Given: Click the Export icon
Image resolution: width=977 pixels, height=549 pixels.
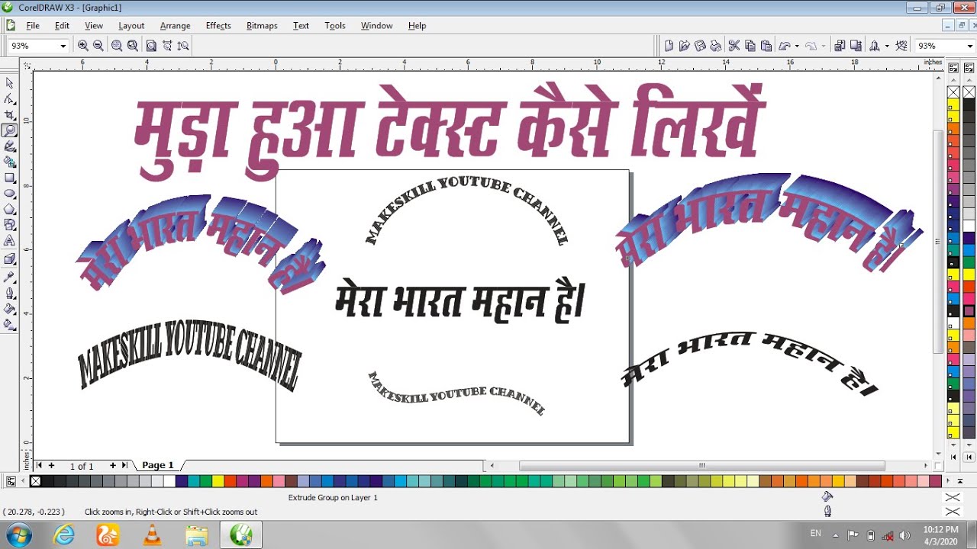Looking at the screenshot, I should point(856,46).
